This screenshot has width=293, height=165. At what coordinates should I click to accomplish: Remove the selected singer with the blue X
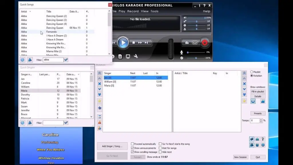(x=100, y=84)
